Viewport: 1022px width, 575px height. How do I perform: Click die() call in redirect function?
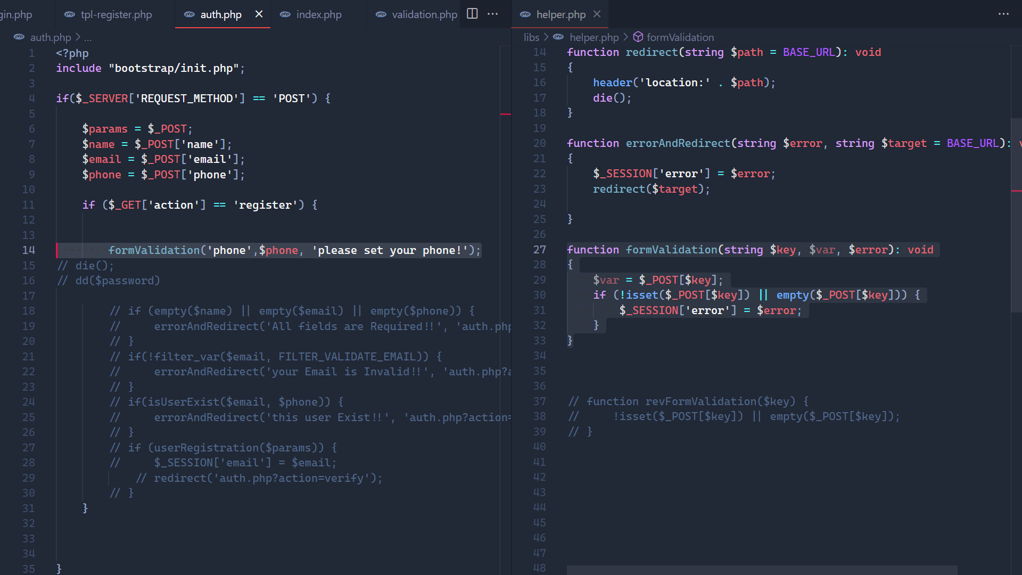pos(612,98)
